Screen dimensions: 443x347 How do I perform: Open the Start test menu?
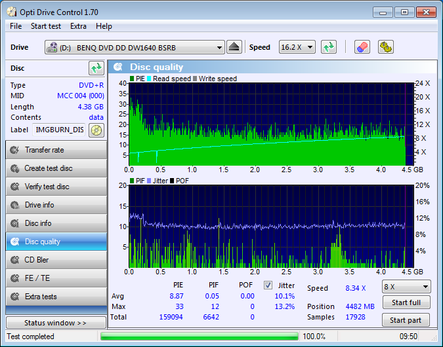point(46,26)
